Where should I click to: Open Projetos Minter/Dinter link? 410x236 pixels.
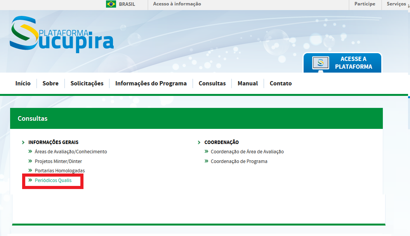(58, 161)
